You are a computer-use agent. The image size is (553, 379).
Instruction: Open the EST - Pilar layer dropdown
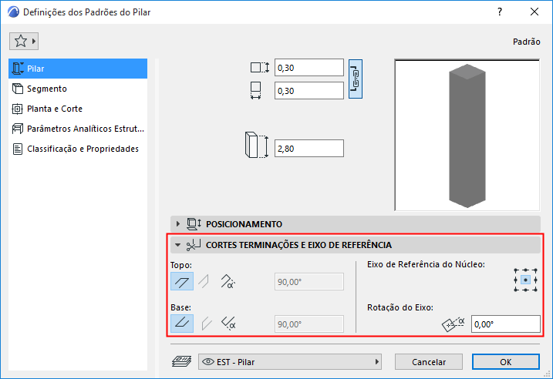click(x=290, y=362)
